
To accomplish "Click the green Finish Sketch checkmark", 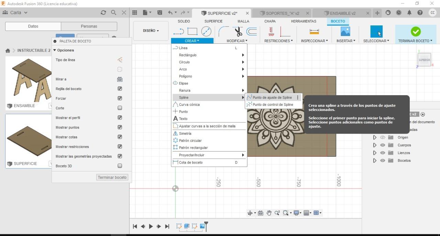I will pyautogui.click(x=416, y=32).
